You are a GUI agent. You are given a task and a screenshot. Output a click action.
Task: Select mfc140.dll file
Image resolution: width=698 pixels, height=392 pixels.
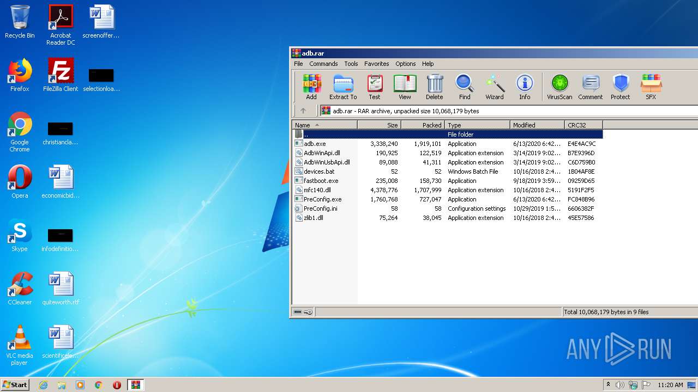coord(448,190)
